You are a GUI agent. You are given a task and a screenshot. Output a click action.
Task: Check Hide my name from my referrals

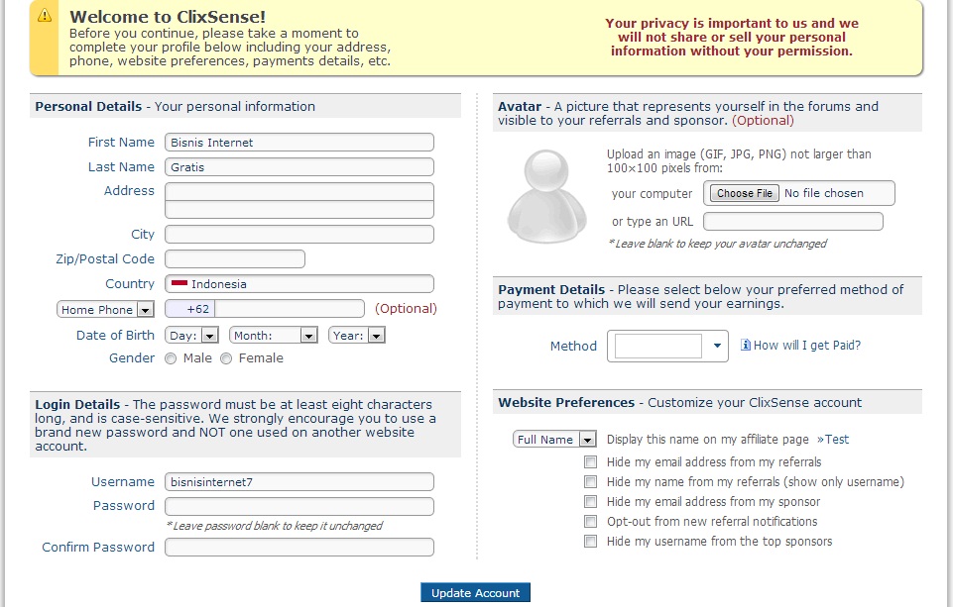click(590, 482)
